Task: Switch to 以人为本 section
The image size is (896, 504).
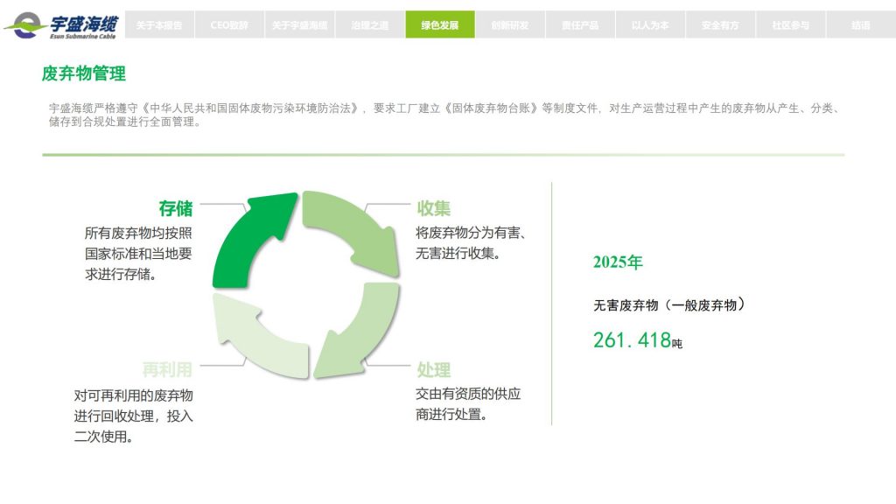Action: coord(650,25)
